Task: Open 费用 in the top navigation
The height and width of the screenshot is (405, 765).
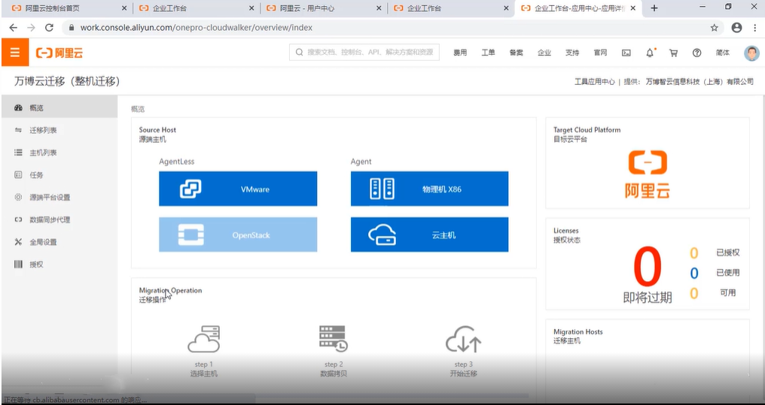Action: coord(460,53)
